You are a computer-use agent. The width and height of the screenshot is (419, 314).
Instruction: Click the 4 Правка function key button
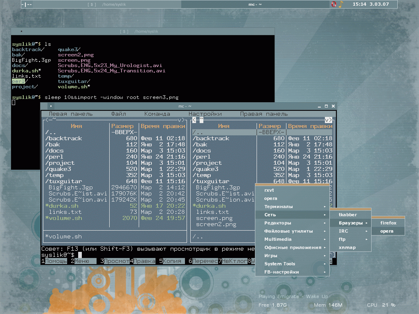pos(142,261)
